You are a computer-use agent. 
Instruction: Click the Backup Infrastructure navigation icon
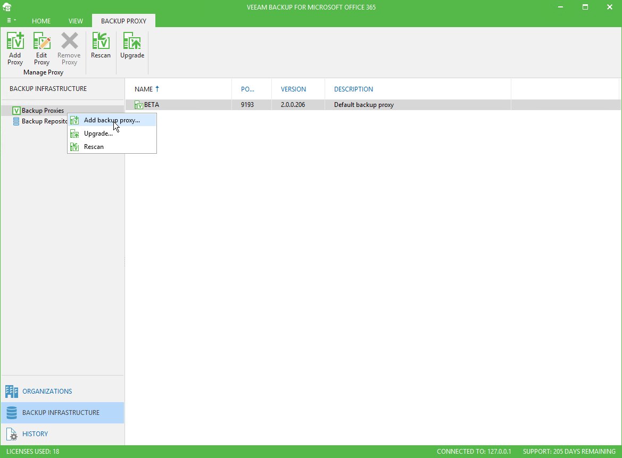[x=12, y=413]
